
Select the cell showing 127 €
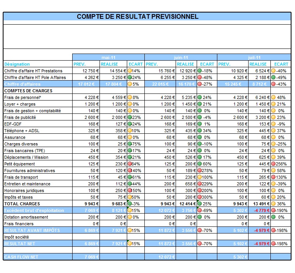(113, 124)
